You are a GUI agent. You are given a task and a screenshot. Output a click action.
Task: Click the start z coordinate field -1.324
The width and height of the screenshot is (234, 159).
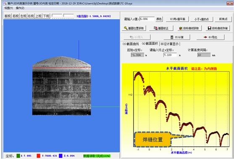tap(137, 55)
